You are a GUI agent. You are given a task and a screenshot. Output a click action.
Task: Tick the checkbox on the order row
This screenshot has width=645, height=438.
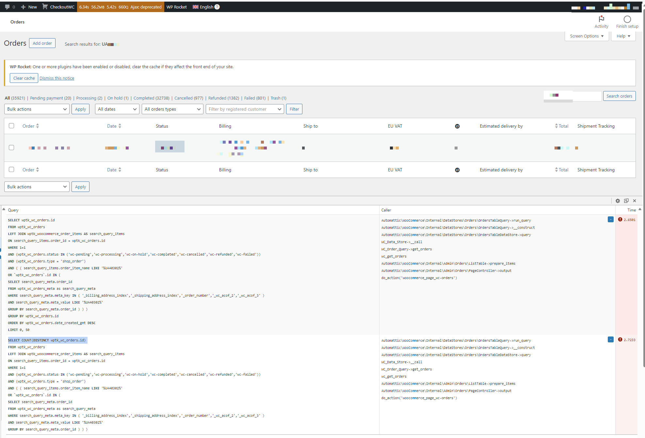(11, 148)
